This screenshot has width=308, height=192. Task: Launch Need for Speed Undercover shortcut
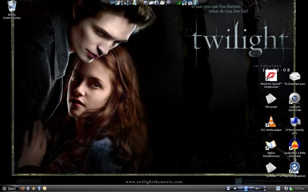pyautogui.click(x=271, y=77)
